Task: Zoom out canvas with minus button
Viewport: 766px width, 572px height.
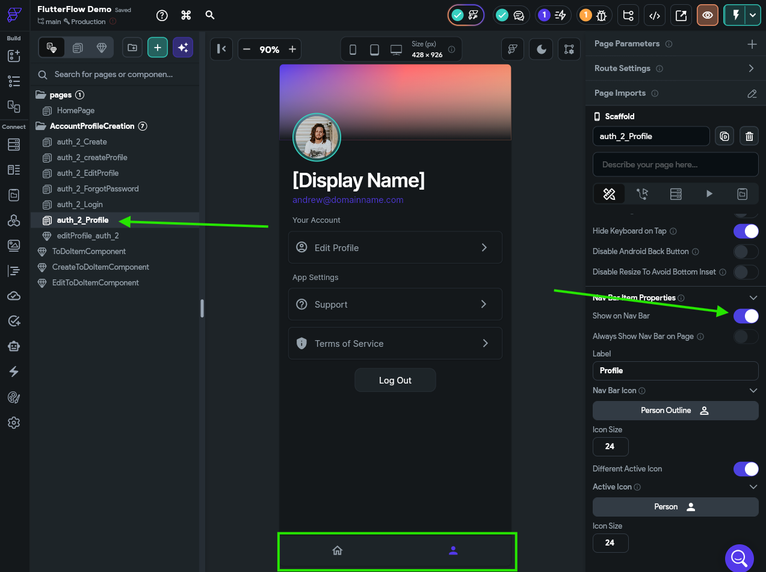Action: click(x=247, y=49)
